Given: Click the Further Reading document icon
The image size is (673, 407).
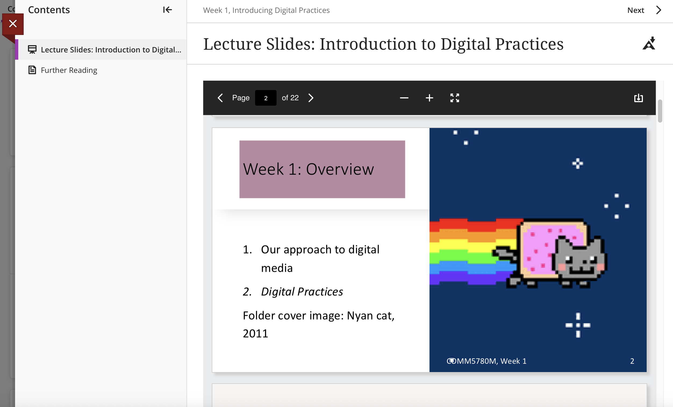Looking at the screenshot, I should [x=32, y=70].
